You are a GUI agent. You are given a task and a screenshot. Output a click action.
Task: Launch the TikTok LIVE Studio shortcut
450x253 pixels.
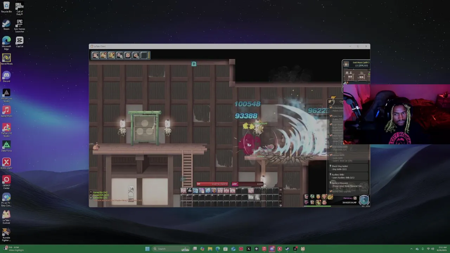(x=6, y=130)
